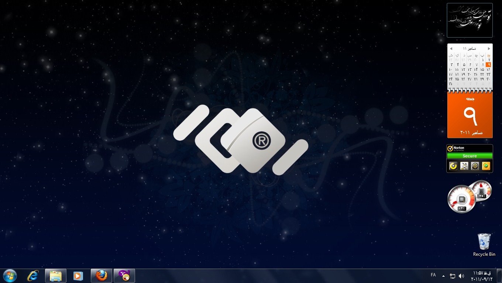This screenshot has height=283, width=502.
Task: Click the Norton cartoon character icon
Action: (x=464, y=166)
